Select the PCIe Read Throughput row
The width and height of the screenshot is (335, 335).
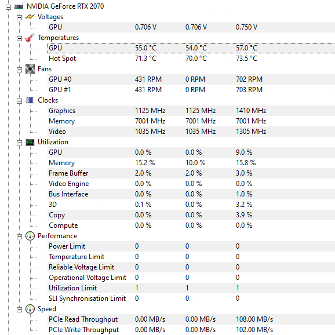pos(191,319)
